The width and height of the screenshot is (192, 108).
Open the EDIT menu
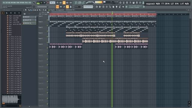(7, 3)
